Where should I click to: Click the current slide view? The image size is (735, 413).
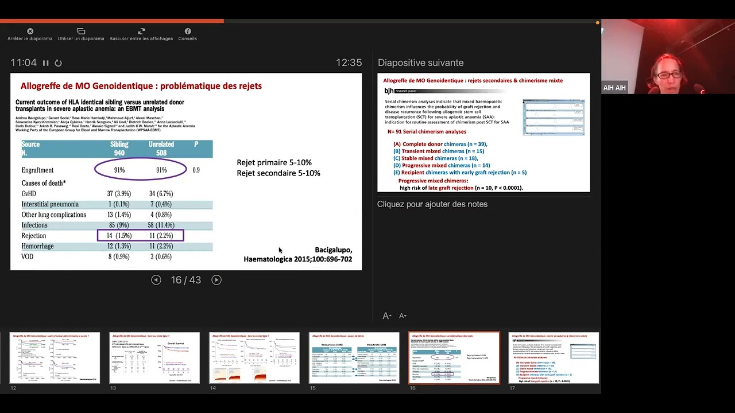(x=186, y=172)
